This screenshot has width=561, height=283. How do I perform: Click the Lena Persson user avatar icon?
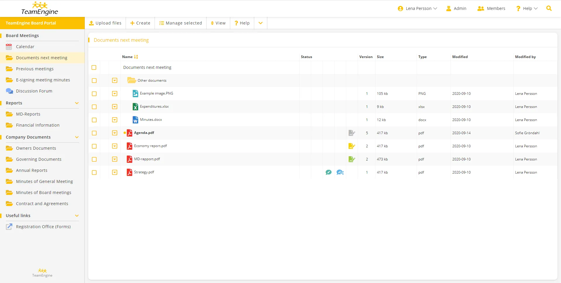[400, 9]
